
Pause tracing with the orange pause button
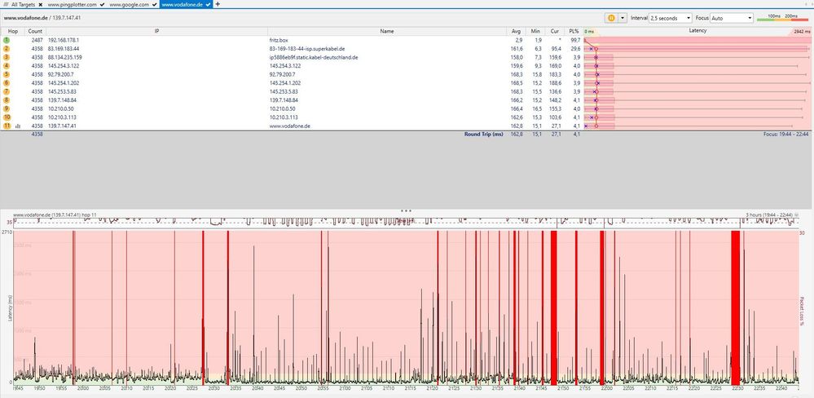tap(611, 18)
